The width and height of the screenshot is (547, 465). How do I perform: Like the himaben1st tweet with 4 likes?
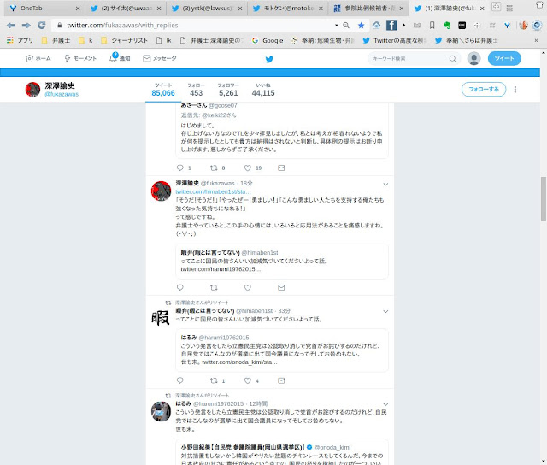coord(248,380)
